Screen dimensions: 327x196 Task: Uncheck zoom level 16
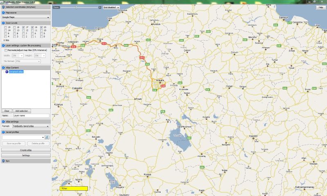(33, 27)
